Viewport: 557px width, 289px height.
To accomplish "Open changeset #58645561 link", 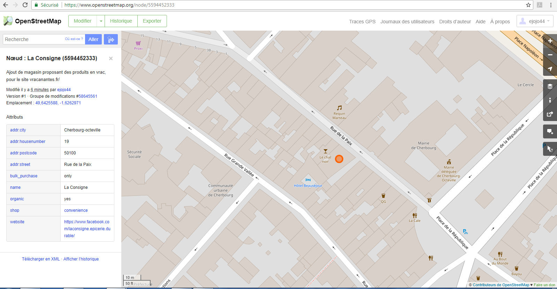I will [88, 96].
